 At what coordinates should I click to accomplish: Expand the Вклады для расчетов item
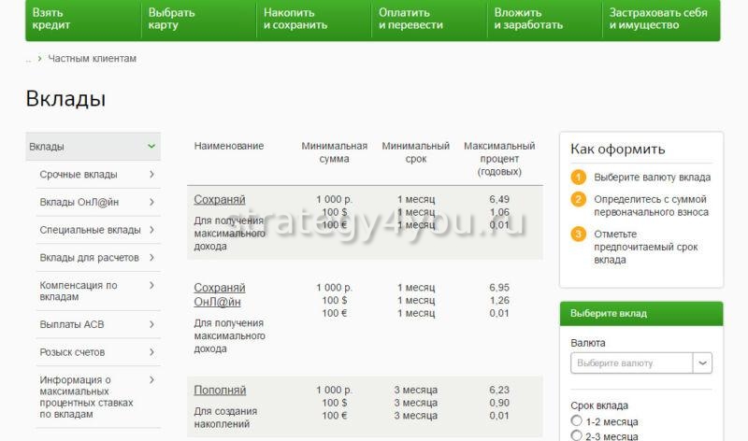(151, 258)
